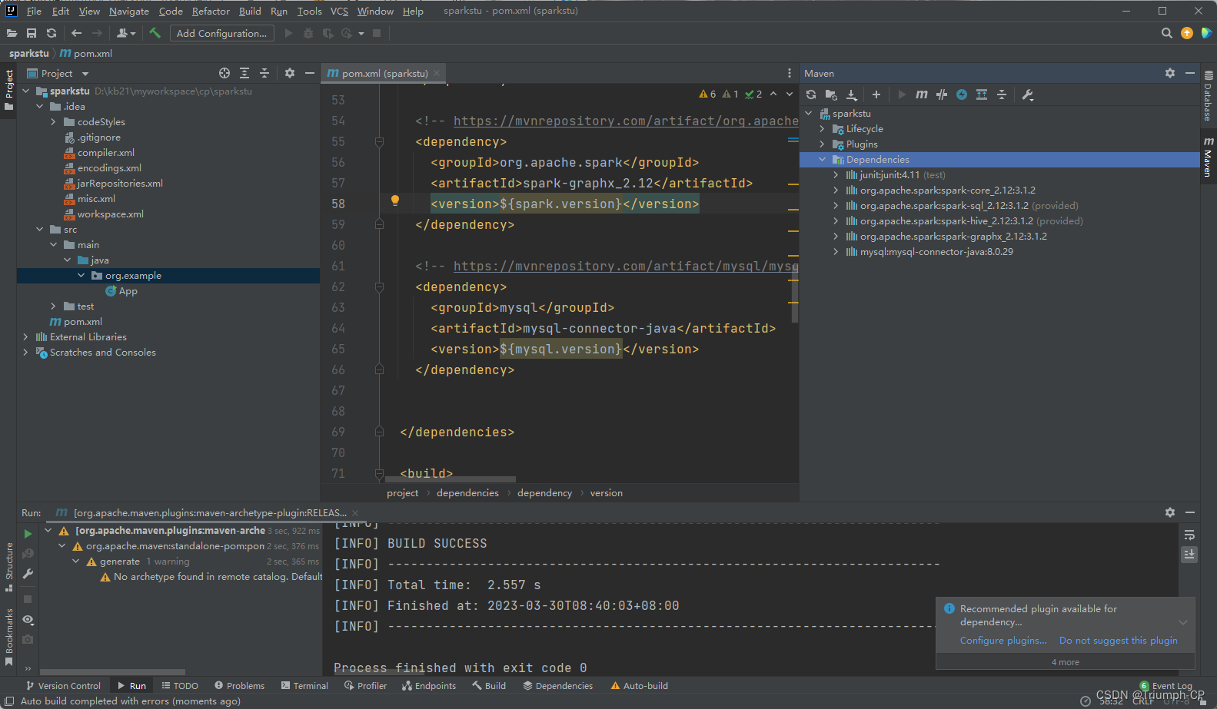
Task: Click Configure plugins link
Action: click(x=1003, y=641)
